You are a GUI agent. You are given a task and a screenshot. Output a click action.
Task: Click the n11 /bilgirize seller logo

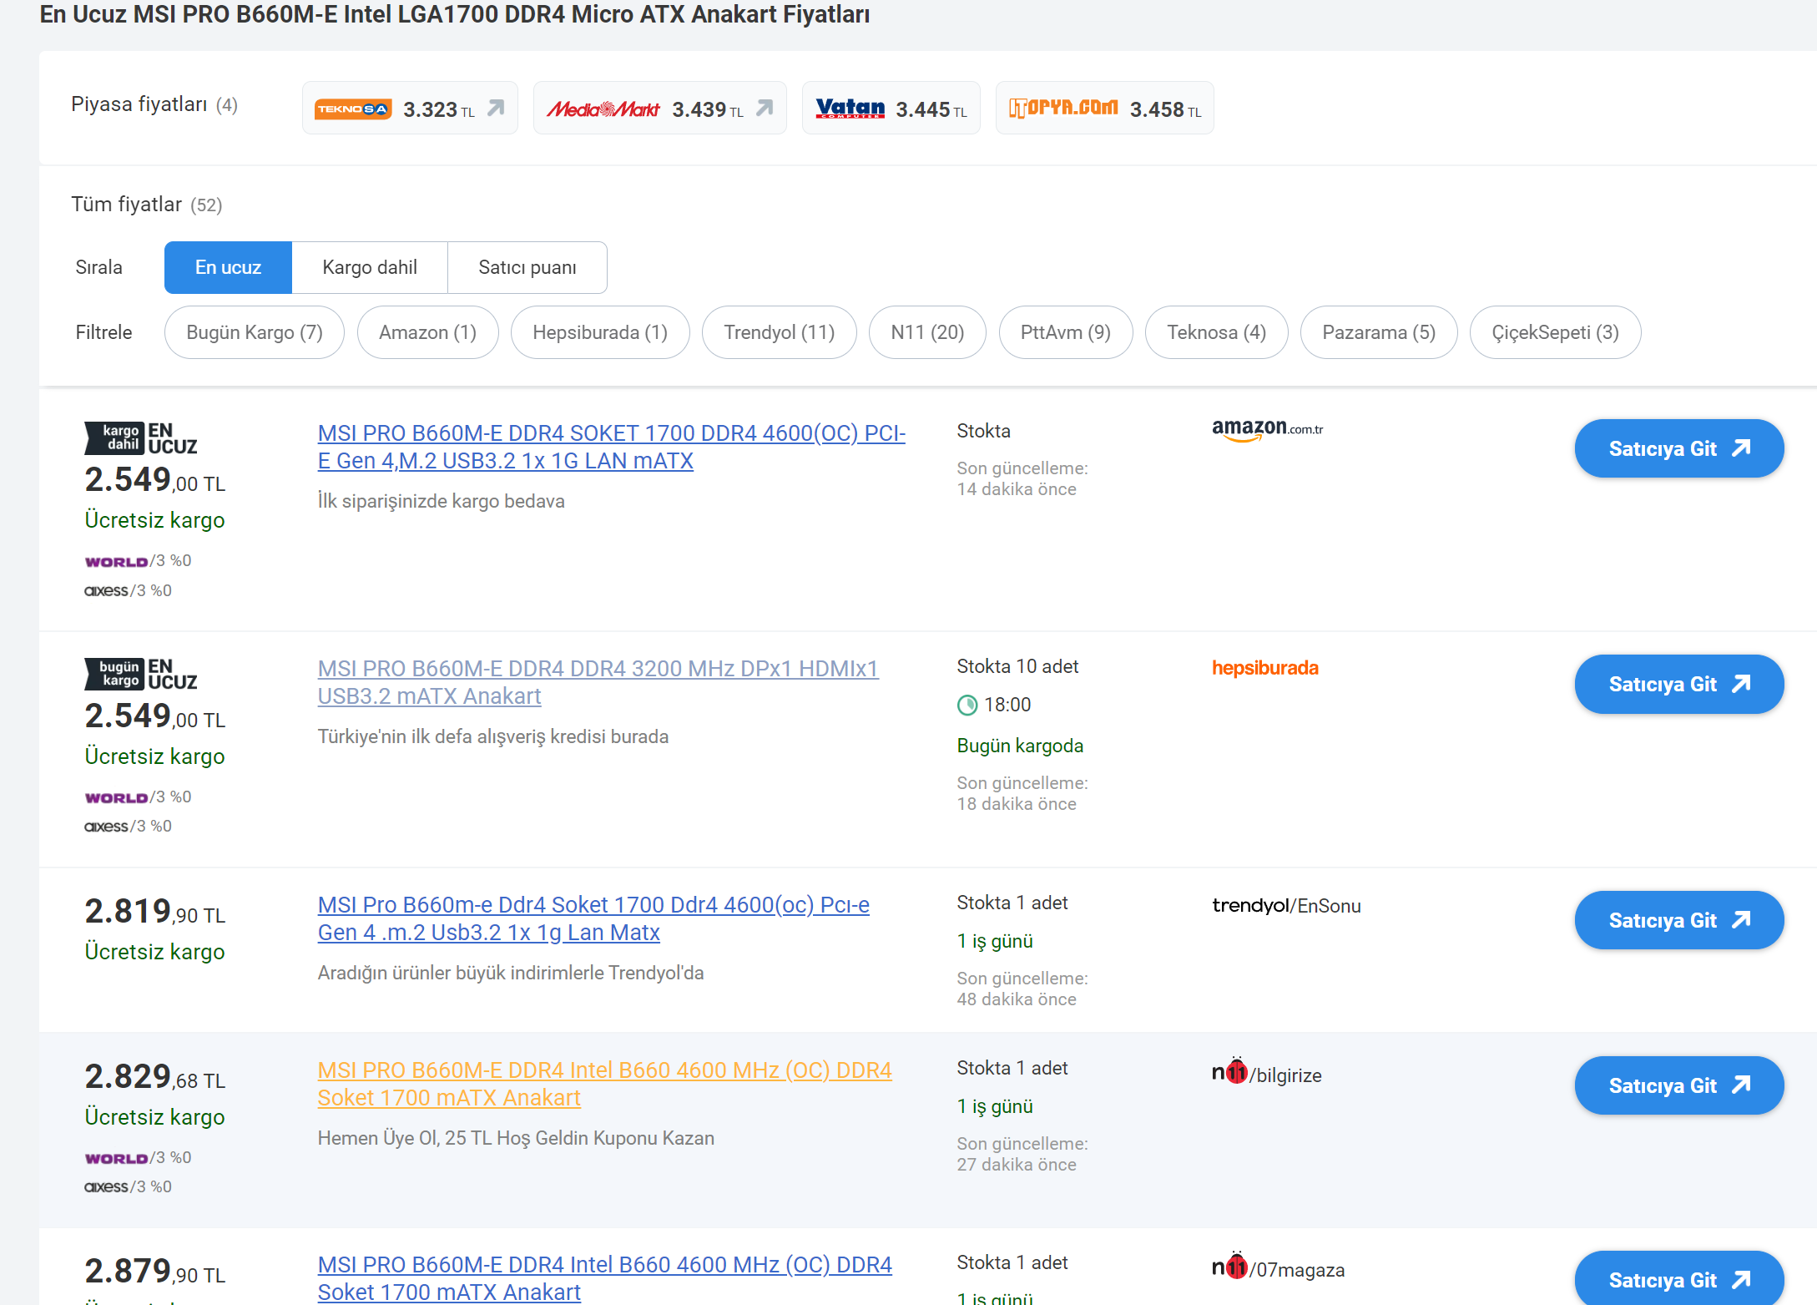tap(1267, 1072)
